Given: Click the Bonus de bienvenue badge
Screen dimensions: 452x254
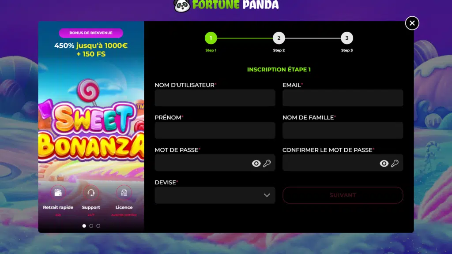Looking at the screenshot, I should click(x=91, y=33).
